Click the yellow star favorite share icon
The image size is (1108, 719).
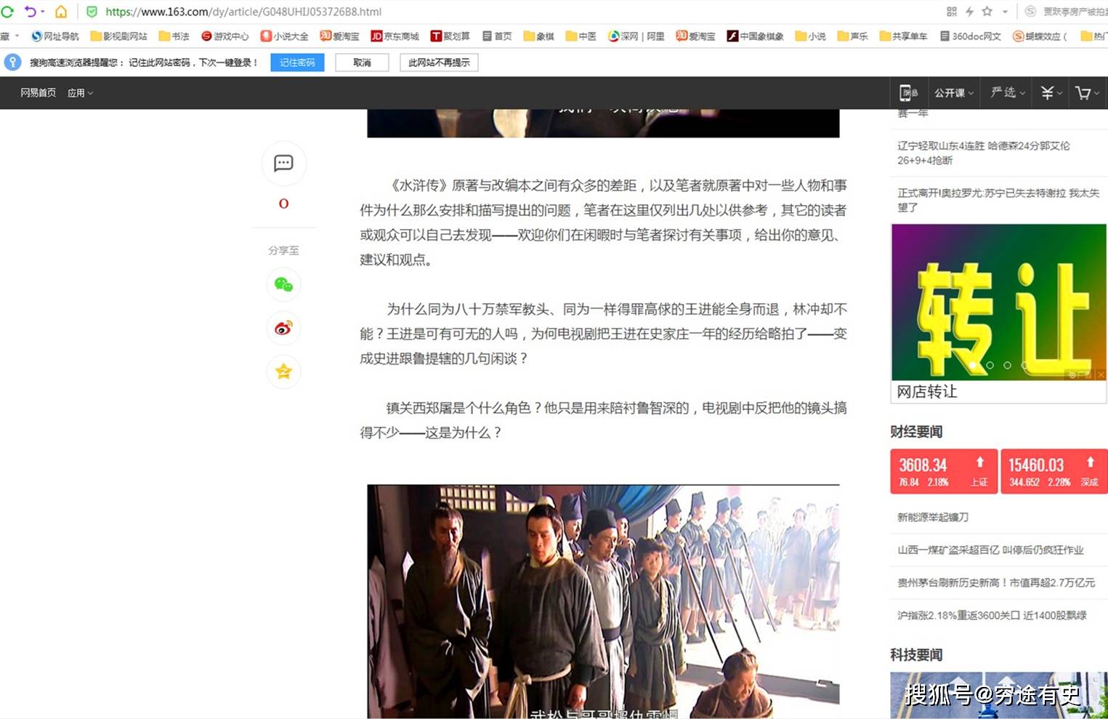click(x=283, y=371)
